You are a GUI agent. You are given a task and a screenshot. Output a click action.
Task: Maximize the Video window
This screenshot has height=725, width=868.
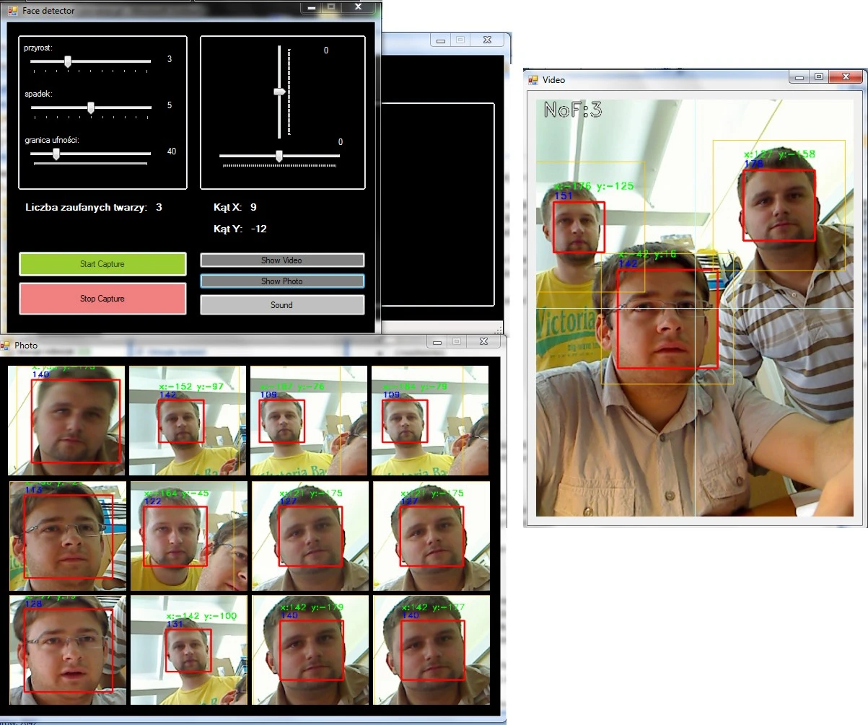[x=818, y=76]
